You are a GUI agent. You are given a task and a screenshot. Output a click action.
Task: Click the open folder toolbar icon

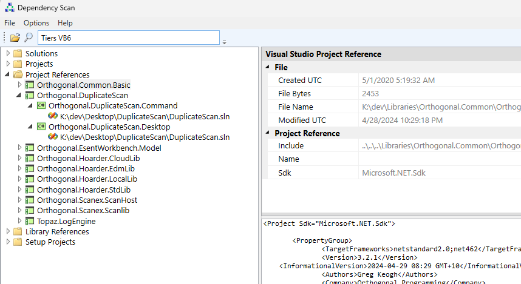pyautogui.click(x=15, y=38)
